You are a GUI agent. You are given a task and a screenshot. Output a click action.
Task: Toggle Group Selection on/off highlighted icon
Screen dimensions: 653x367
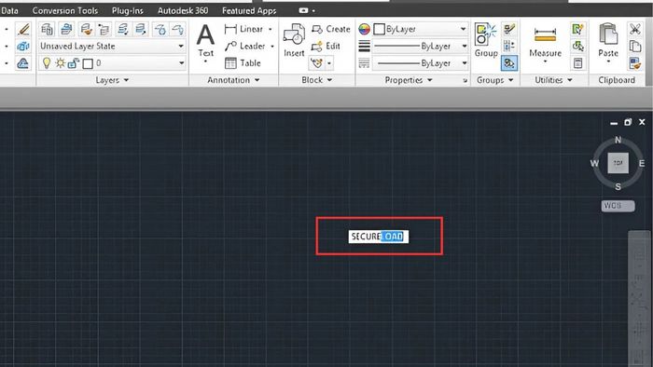tap(509, 63)
